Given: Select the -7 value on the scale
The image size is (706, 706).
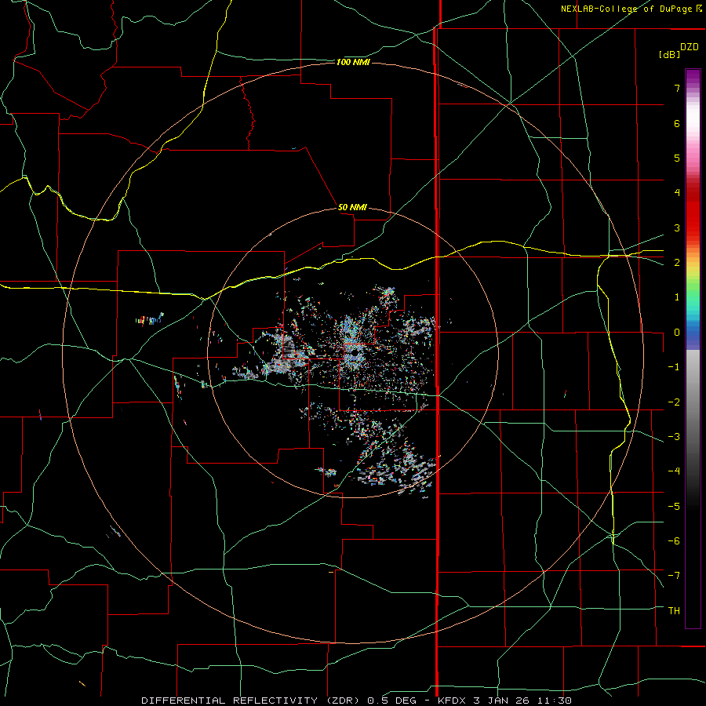Looking at the screenshot, I should tap(674, 576).
